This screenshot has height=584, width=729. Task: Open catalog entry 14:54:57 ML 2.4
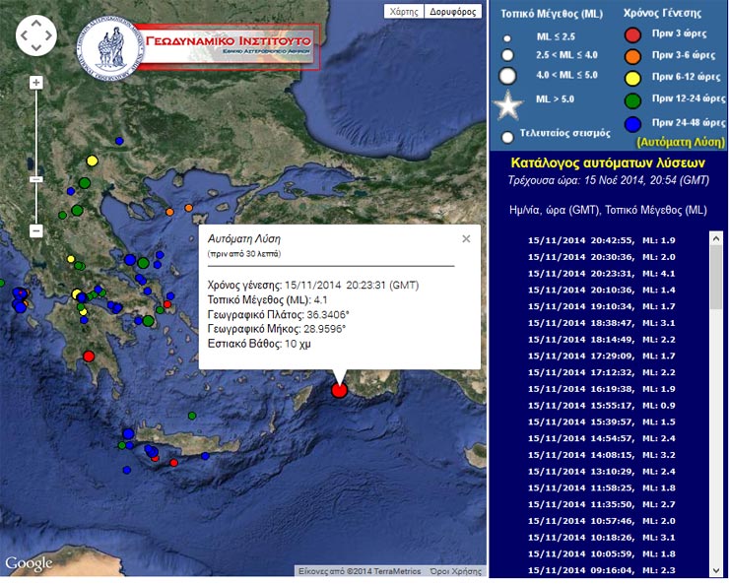click(x=602, y=438)
